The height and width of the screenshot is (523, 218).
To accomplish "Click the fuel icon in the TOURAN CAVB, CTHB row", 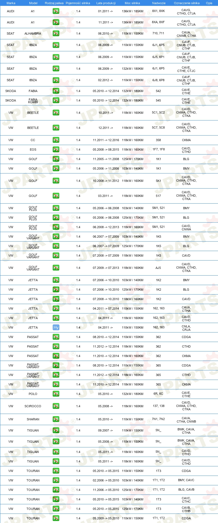I will coord(56,509).
